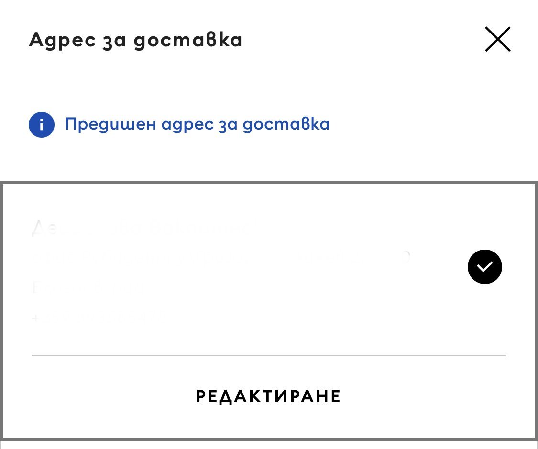Click the checkmark icon beside the address
This screenshot has width=538, height=449.
point(484,267)
